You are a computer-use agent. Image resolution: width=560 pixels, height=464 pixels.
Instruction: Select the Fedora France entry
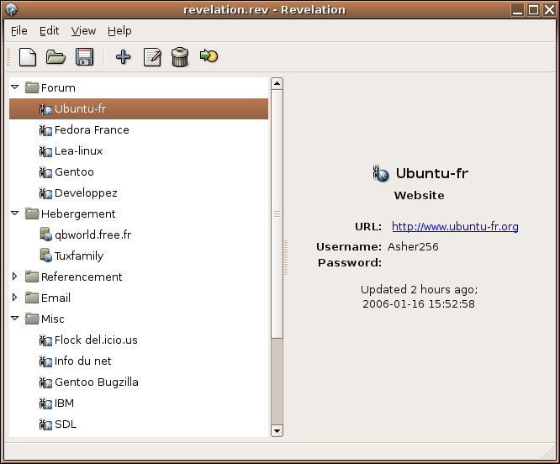pyautogui.click(x=139, y=130)
